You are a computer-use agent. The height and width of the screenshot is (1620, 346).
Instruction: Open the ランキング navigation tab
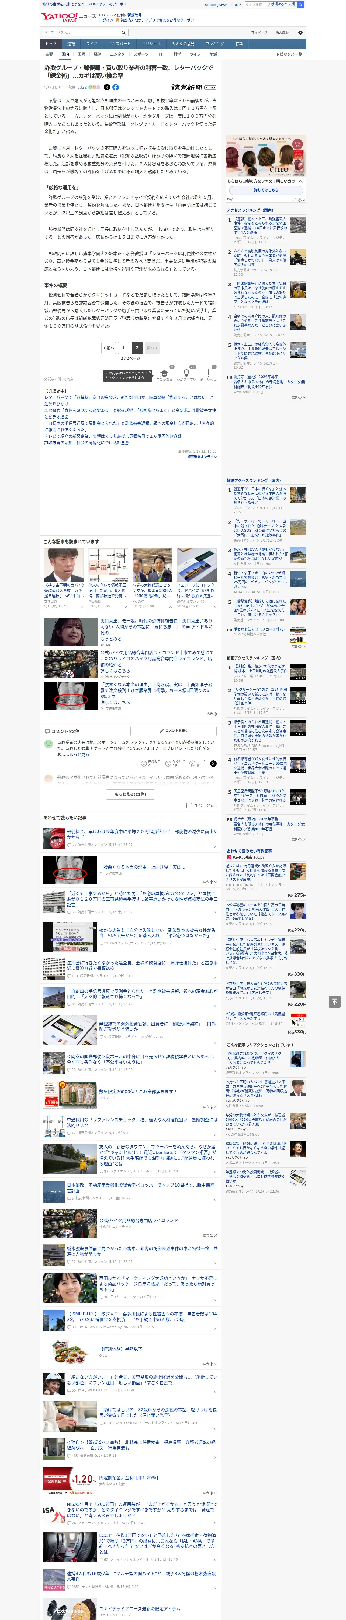tap(215, 43)
